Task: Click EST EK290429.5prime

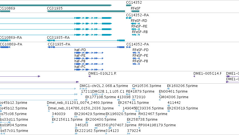Action: tap(90, 114)
